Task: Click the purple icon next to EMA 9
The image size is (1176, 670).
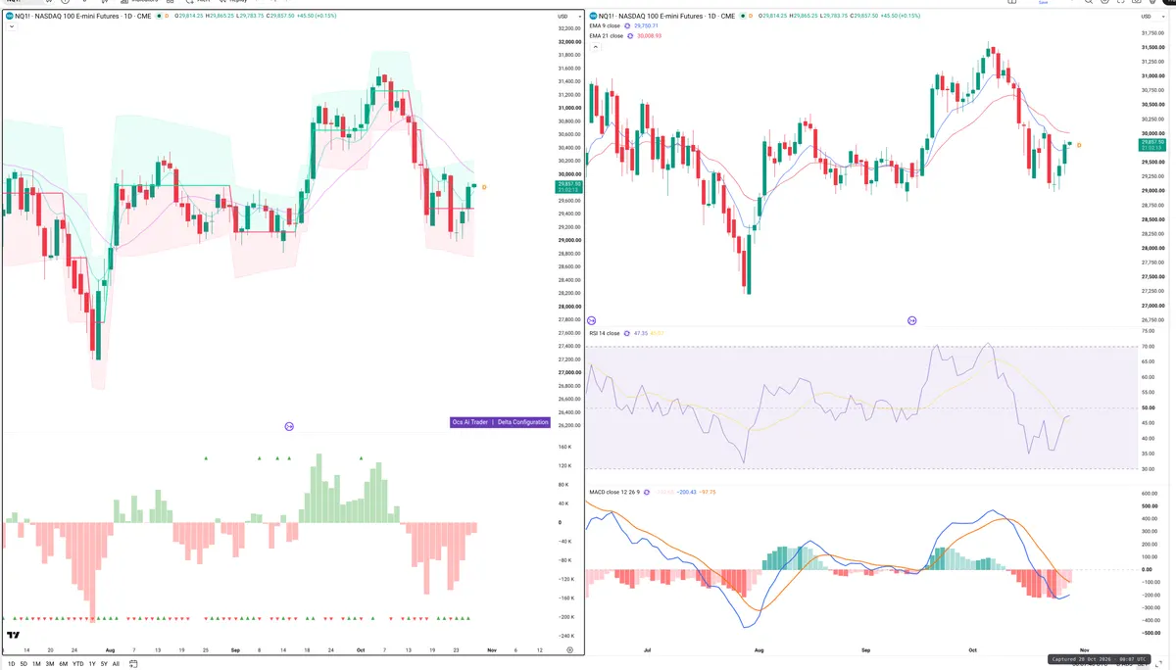Action: [x=628, y=25]
